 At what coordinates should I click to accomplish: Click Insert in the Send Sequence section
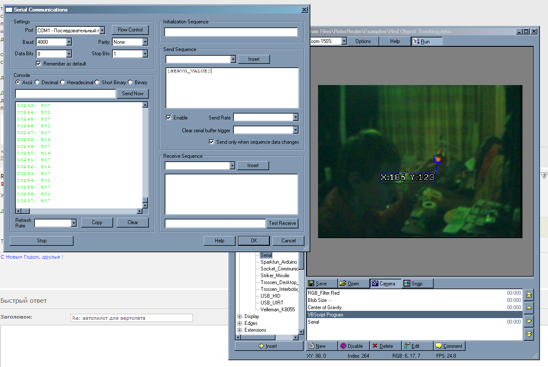pos(254,59)
